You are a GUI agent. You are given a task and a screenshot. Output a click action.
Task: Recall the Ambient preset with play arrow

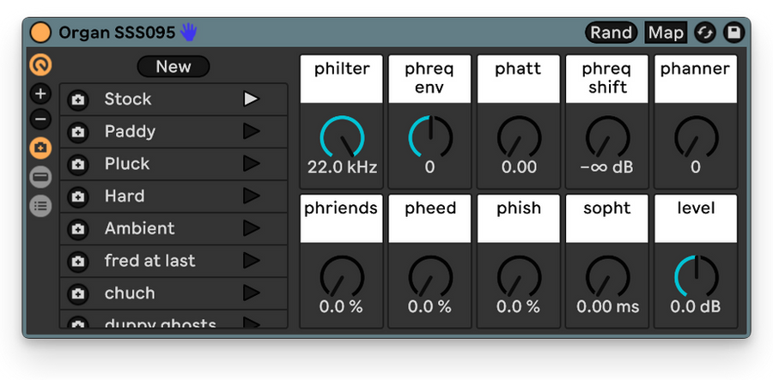[252, 228]
